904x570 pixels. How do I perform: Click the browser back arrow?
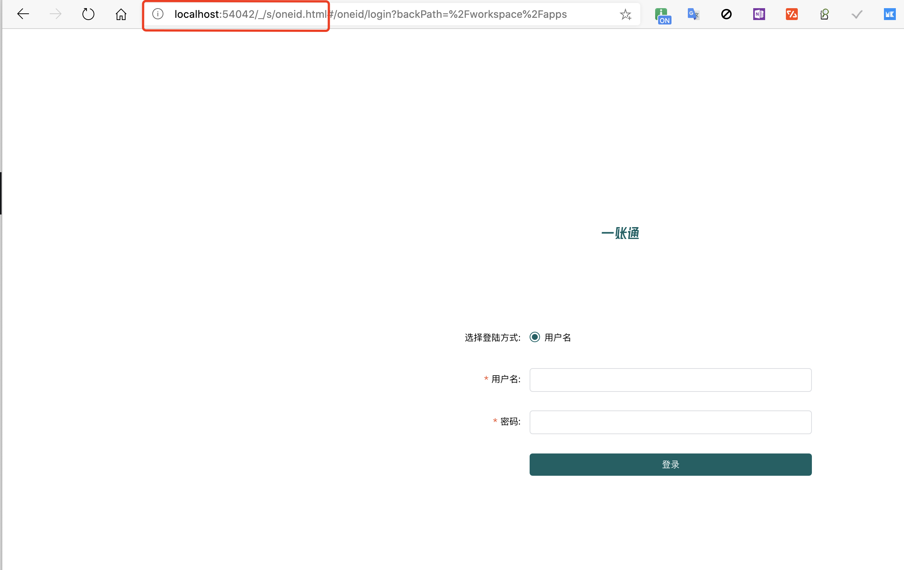(x=23, y=14)
